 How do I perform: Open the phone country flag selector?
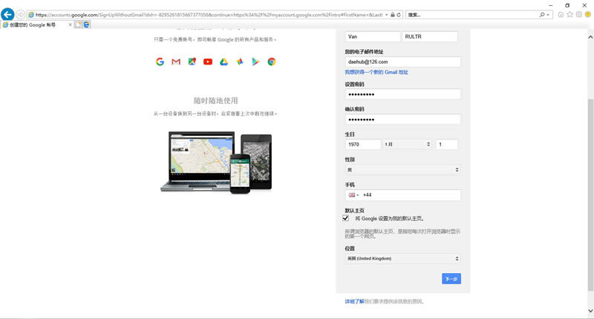tap(353, 195)
